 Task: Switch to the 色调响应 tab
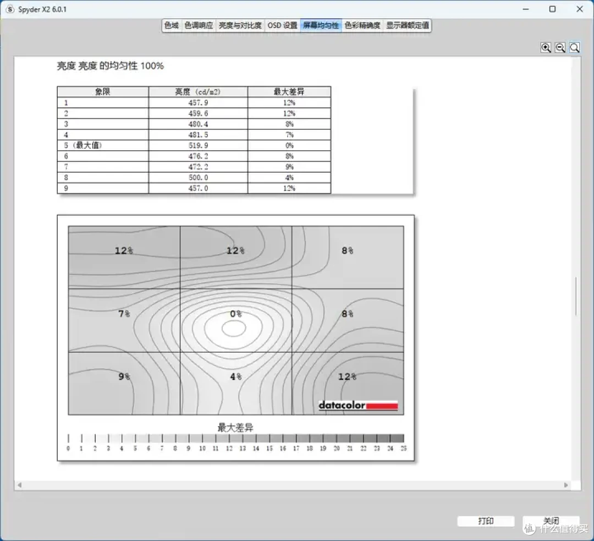[199, 25]
